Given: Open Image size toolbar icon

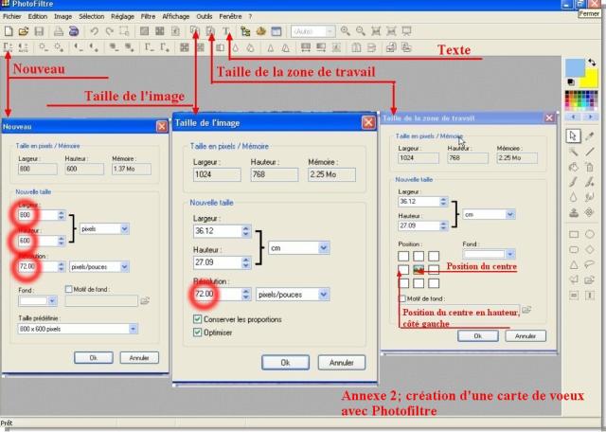Looking at the screenshot, I should pos(195,31).
